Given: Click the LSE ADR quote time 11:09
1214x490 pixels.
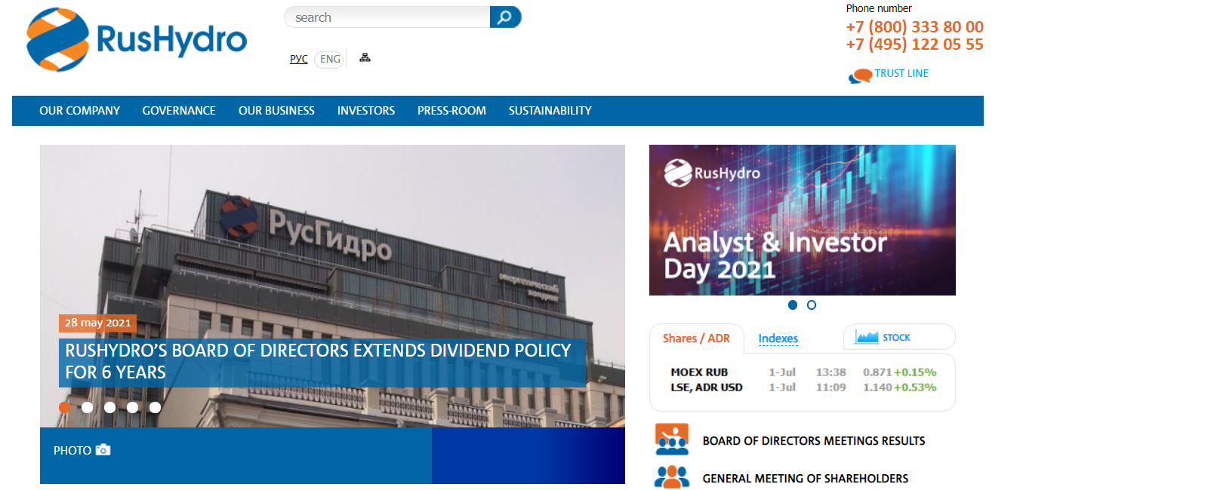Looking at the screenshot, I should tap(830, 387).
